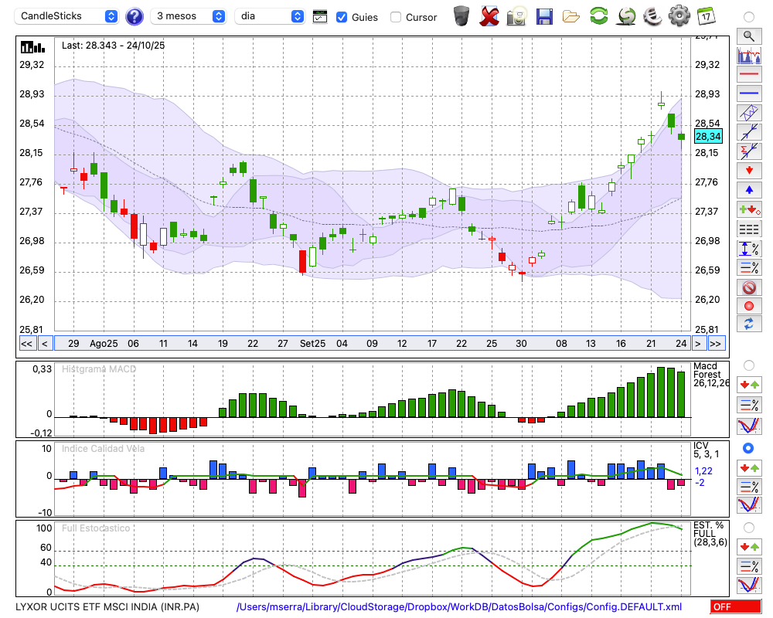Click the magnifying glass zoom tool
The height and width of the screenshot is (618, 773).
click(748, 36)
